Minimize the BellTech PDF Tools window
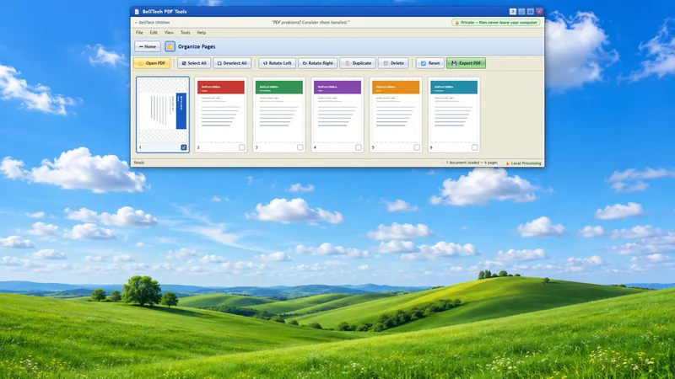Viewport: 675px width, 379px height. [521, 12]
